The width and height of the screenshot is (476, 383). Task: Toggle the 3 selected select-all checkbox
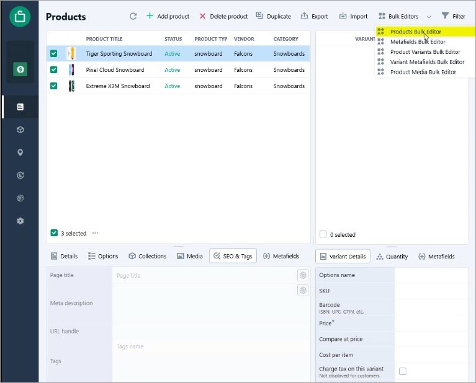click(x=54, y=233)
